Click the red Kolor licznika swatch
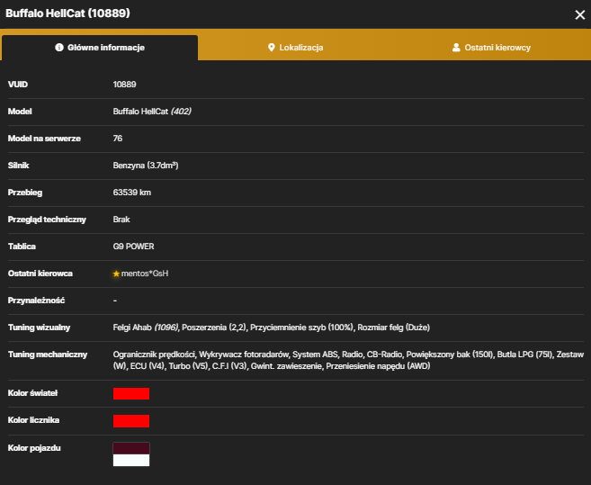Screen dimensions: 591x485 tap(131, 421)
